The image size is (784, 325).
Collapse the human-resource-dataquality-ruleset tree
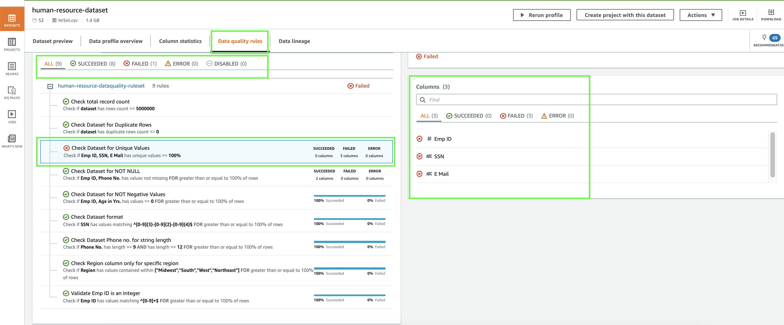50,86
